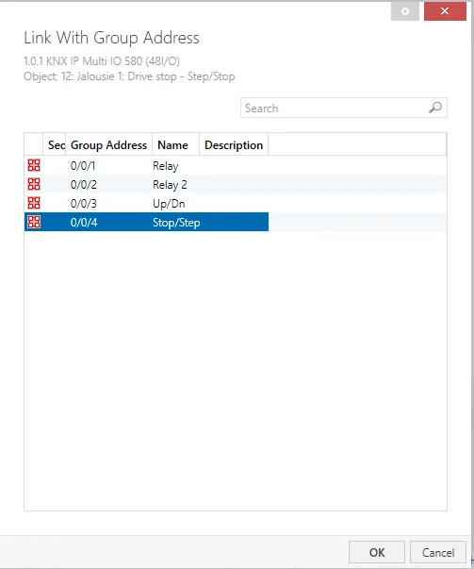Click group address icon for 0/0/2 row

coord(34,184)
